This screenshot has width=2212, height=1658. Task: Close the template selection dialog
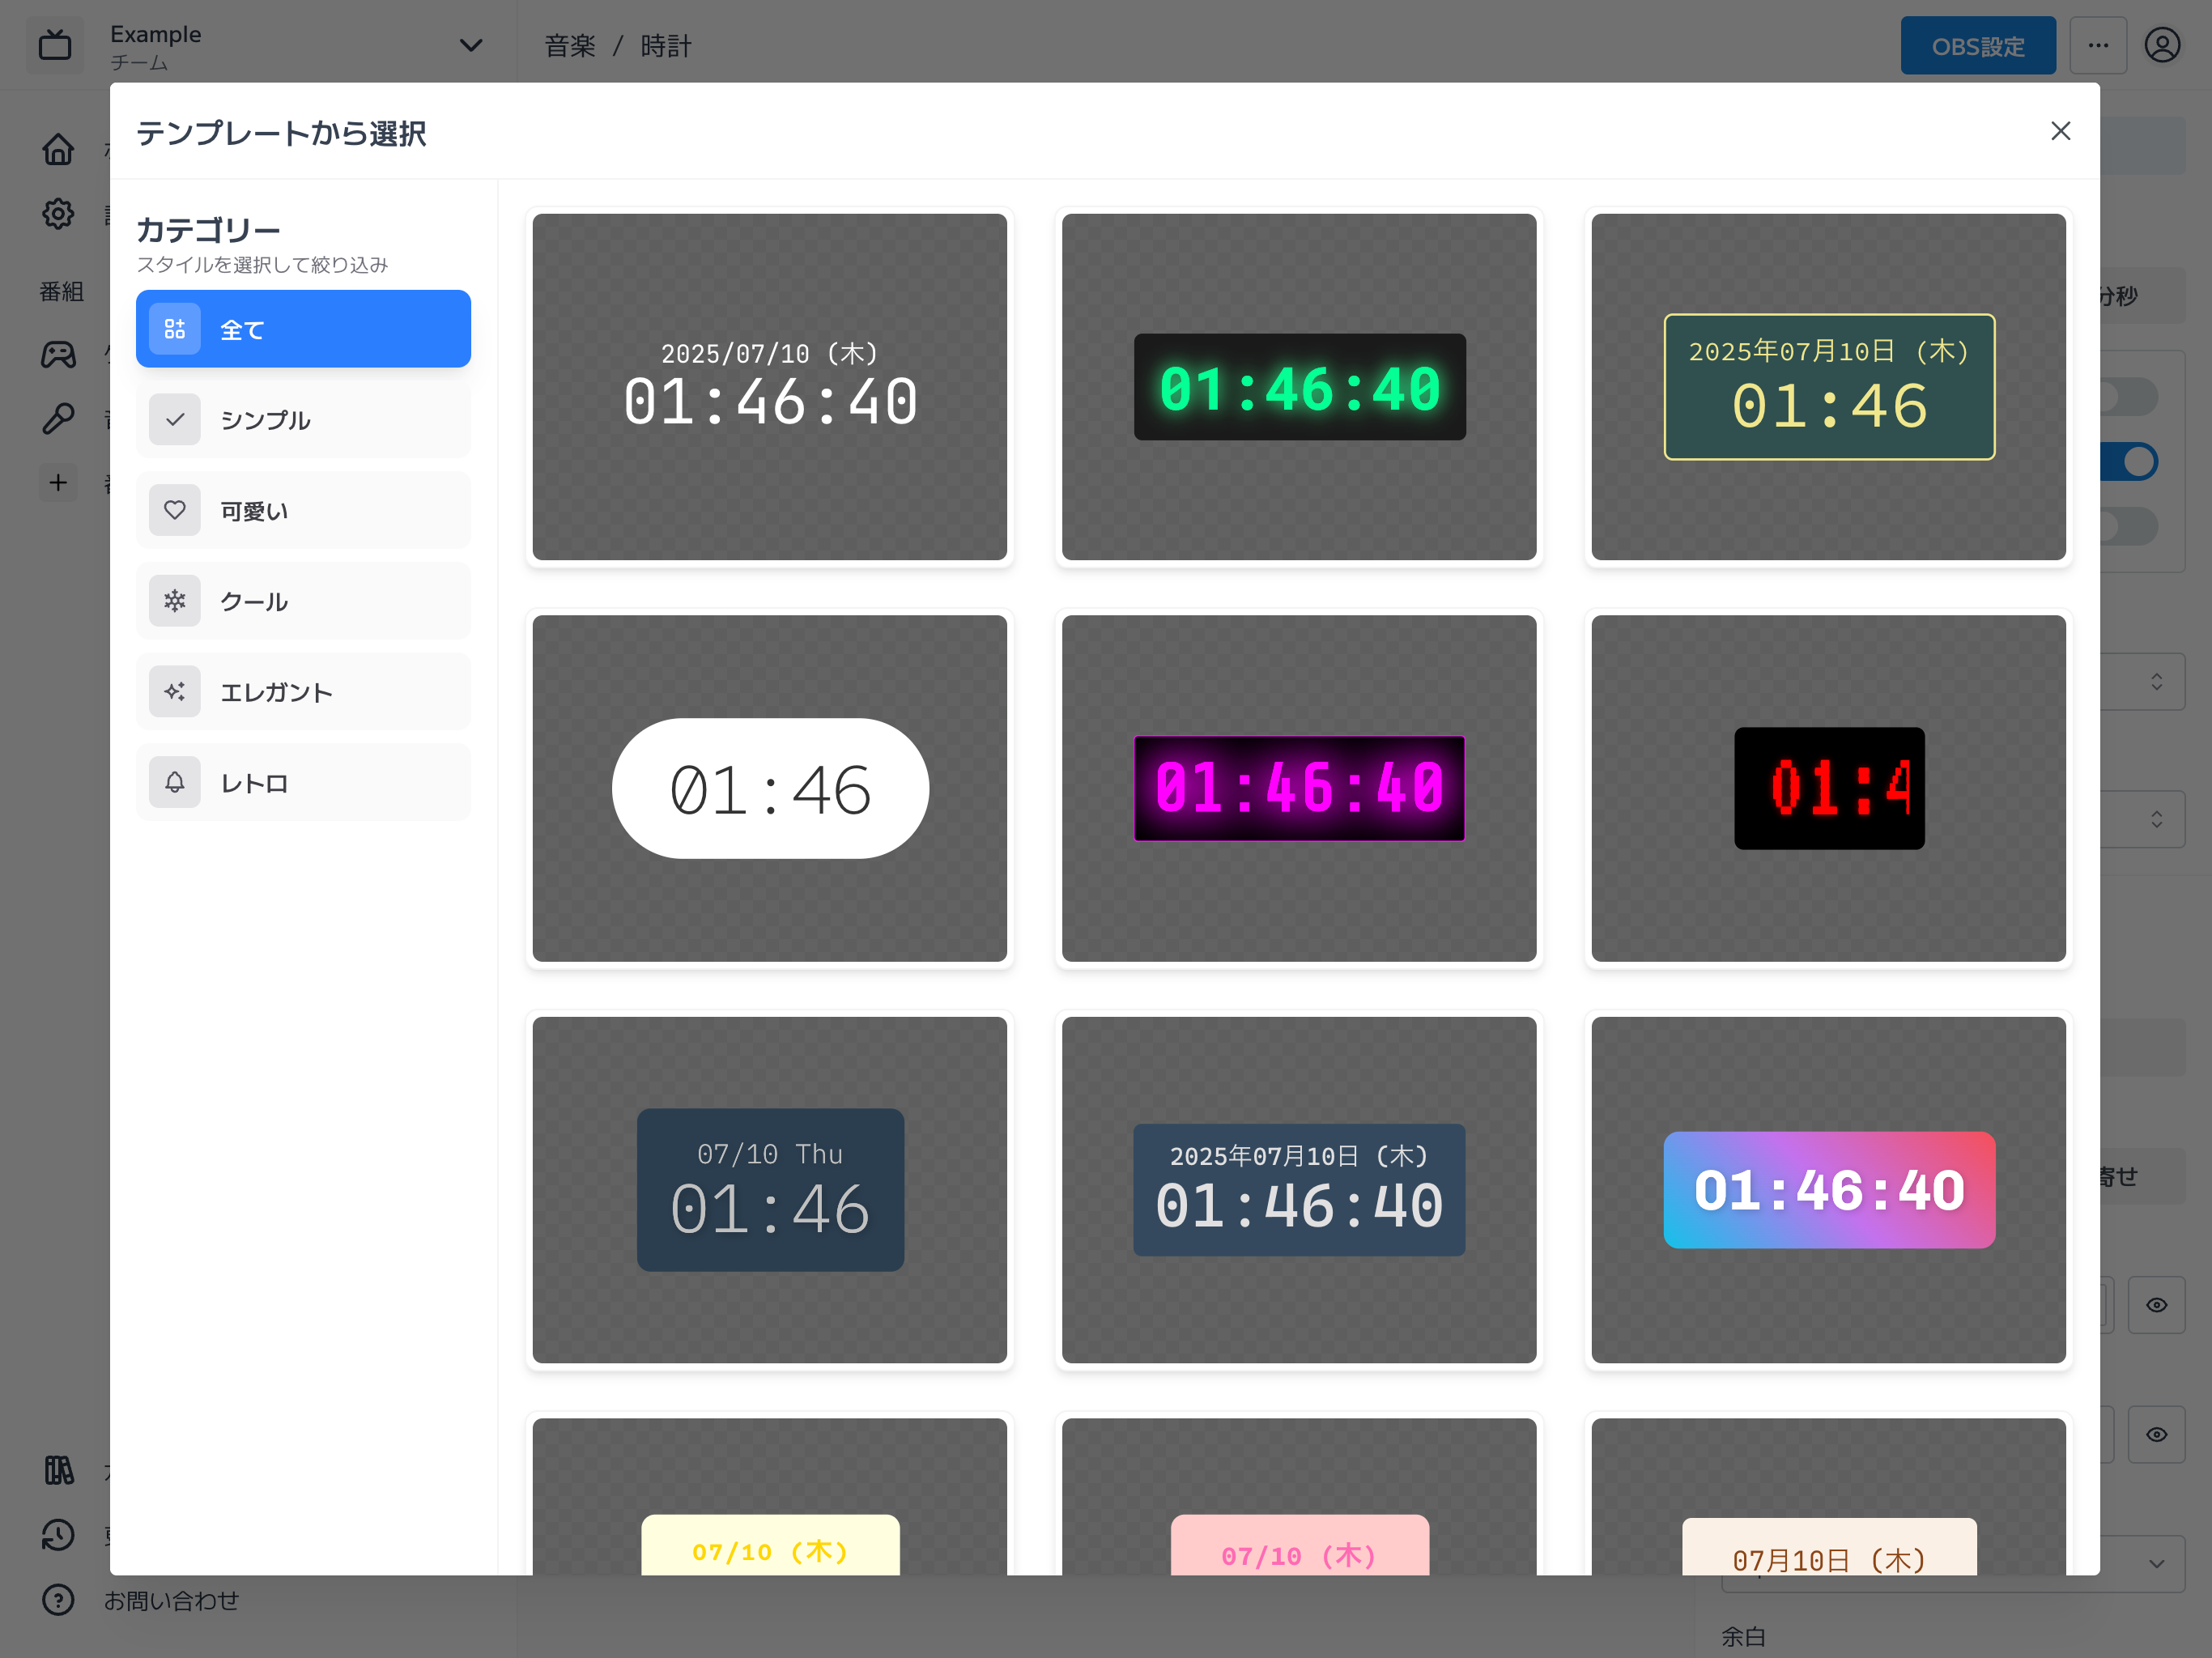pyautogui.click(x=2060, y=131)
